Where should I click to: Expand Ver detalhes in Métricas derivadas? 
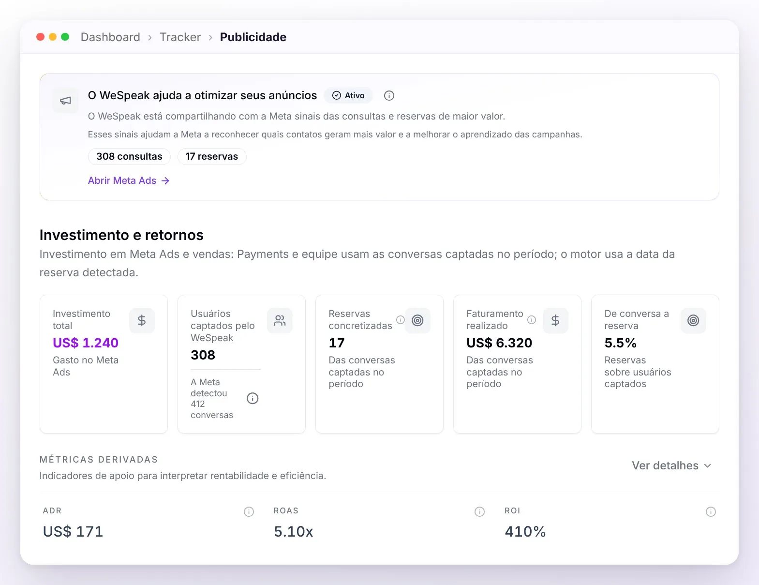[x=671, y=465]
